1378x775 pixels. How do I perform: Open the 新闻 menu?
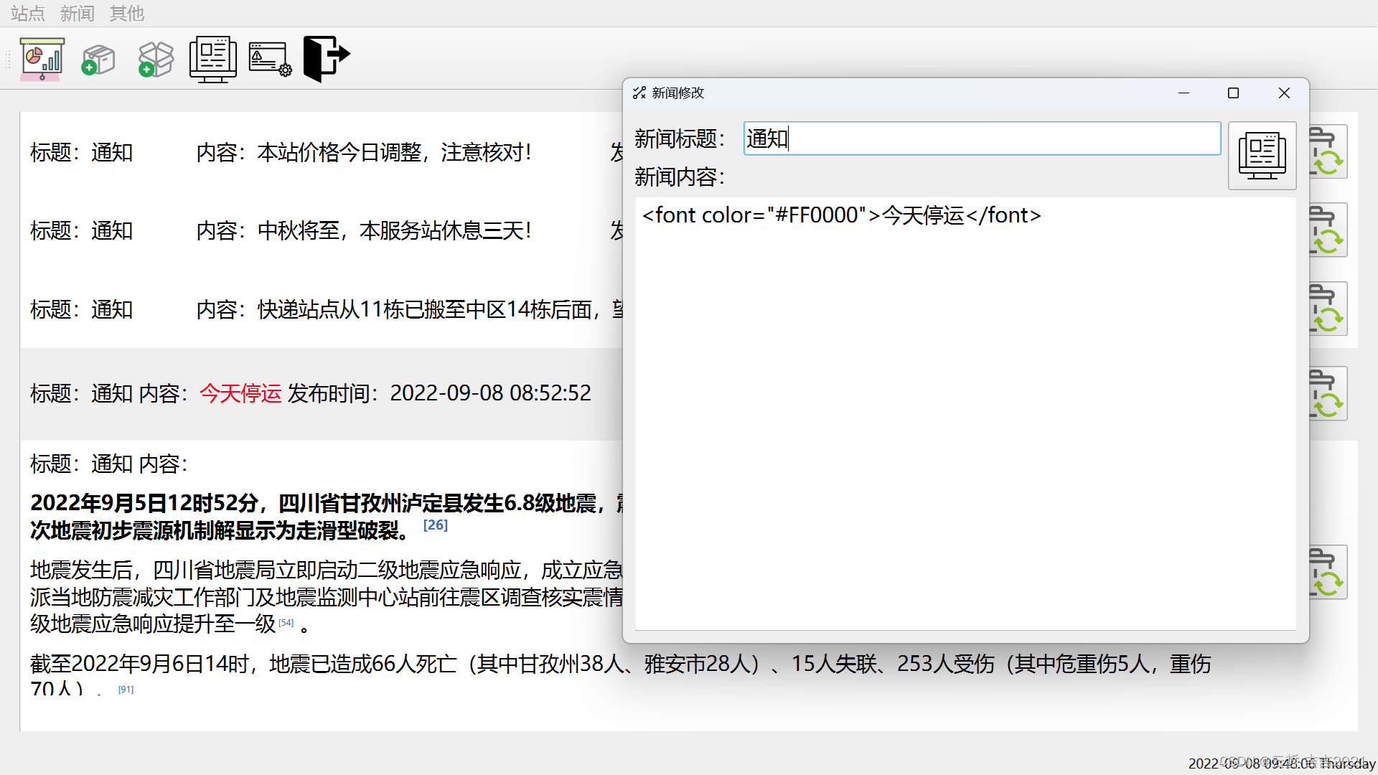point(78,14)
